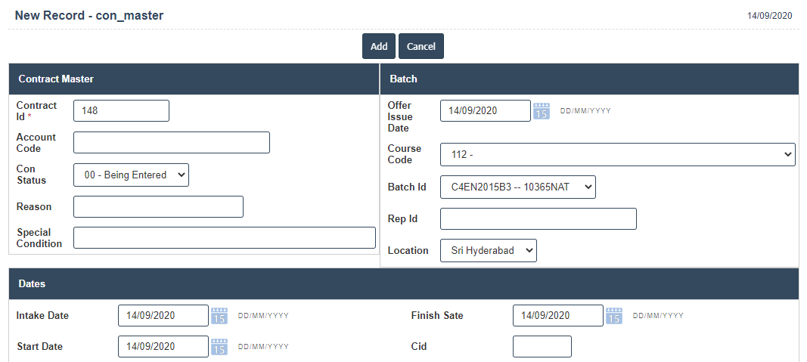This screenshot has height=362, width=807.
Task: Select the Special Condition input box
Action: pos(225,238)
